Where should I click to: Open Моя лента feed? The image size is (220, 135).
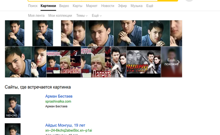pos(36,15)
